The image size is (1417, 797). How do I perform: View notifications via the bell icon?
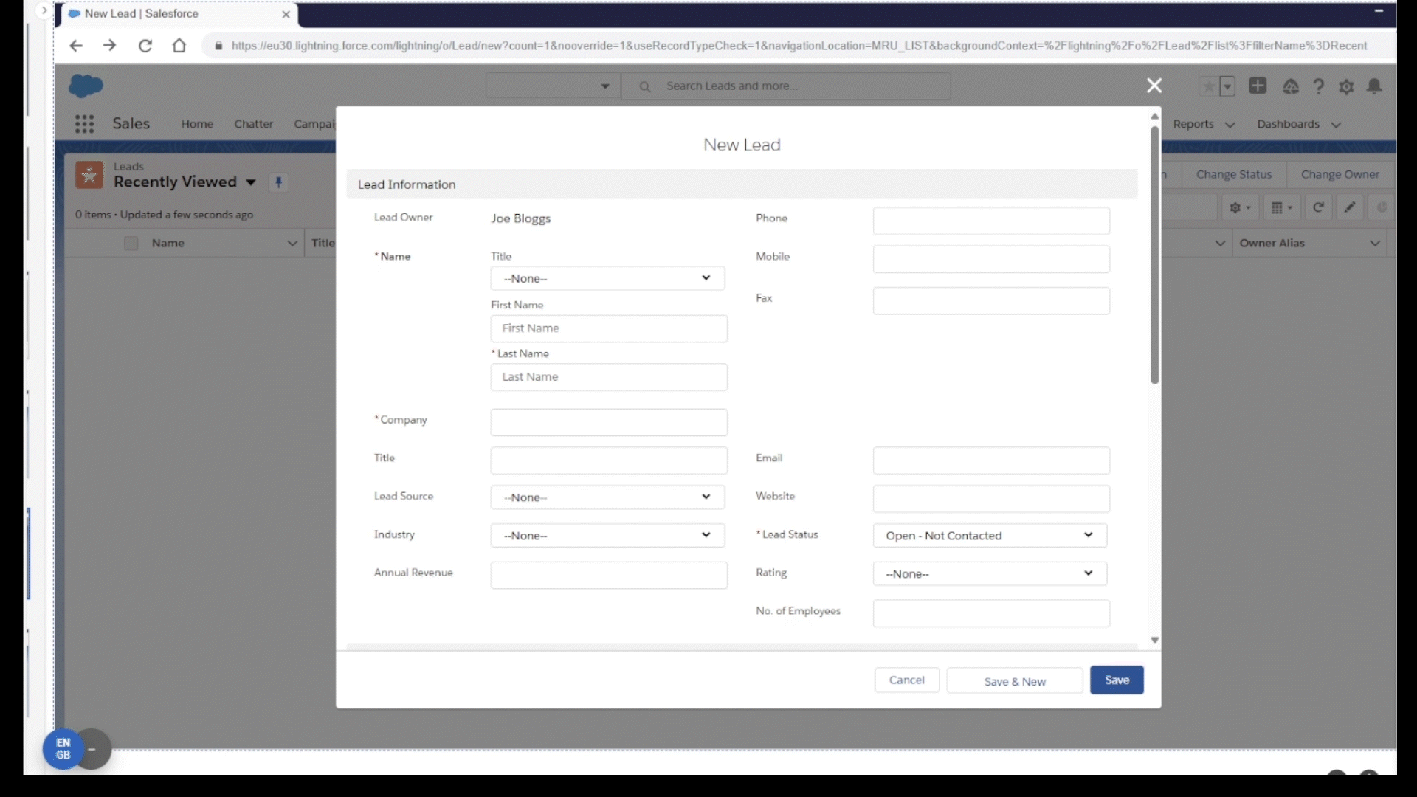point(1374,86)
